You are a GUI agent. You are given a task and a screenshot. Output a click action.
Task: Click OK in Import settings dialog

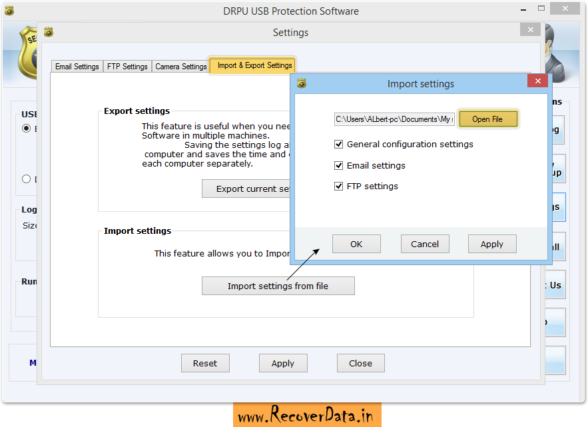point(356,244)
